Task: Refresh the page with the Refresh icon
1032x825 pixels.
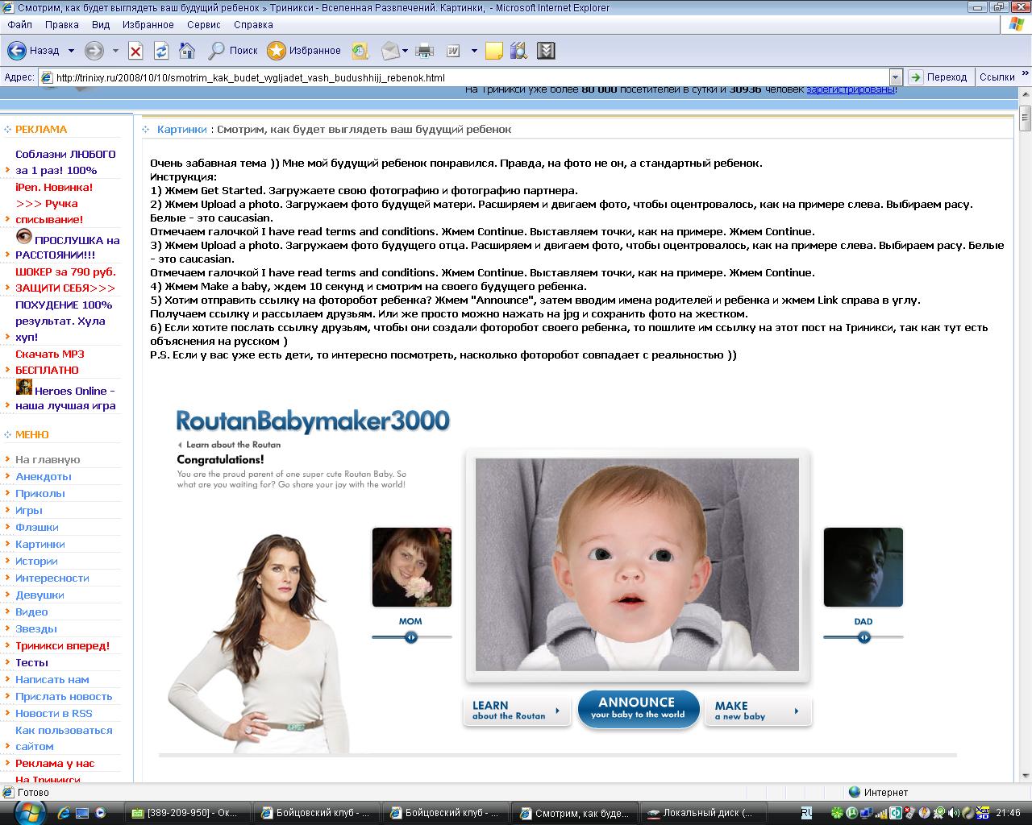Action: click(161, 51)
